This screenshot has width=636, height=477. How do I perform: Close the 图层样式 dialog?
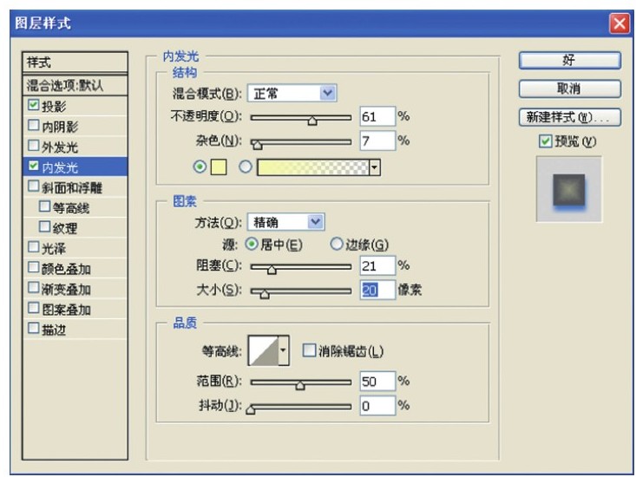(620, 23)
